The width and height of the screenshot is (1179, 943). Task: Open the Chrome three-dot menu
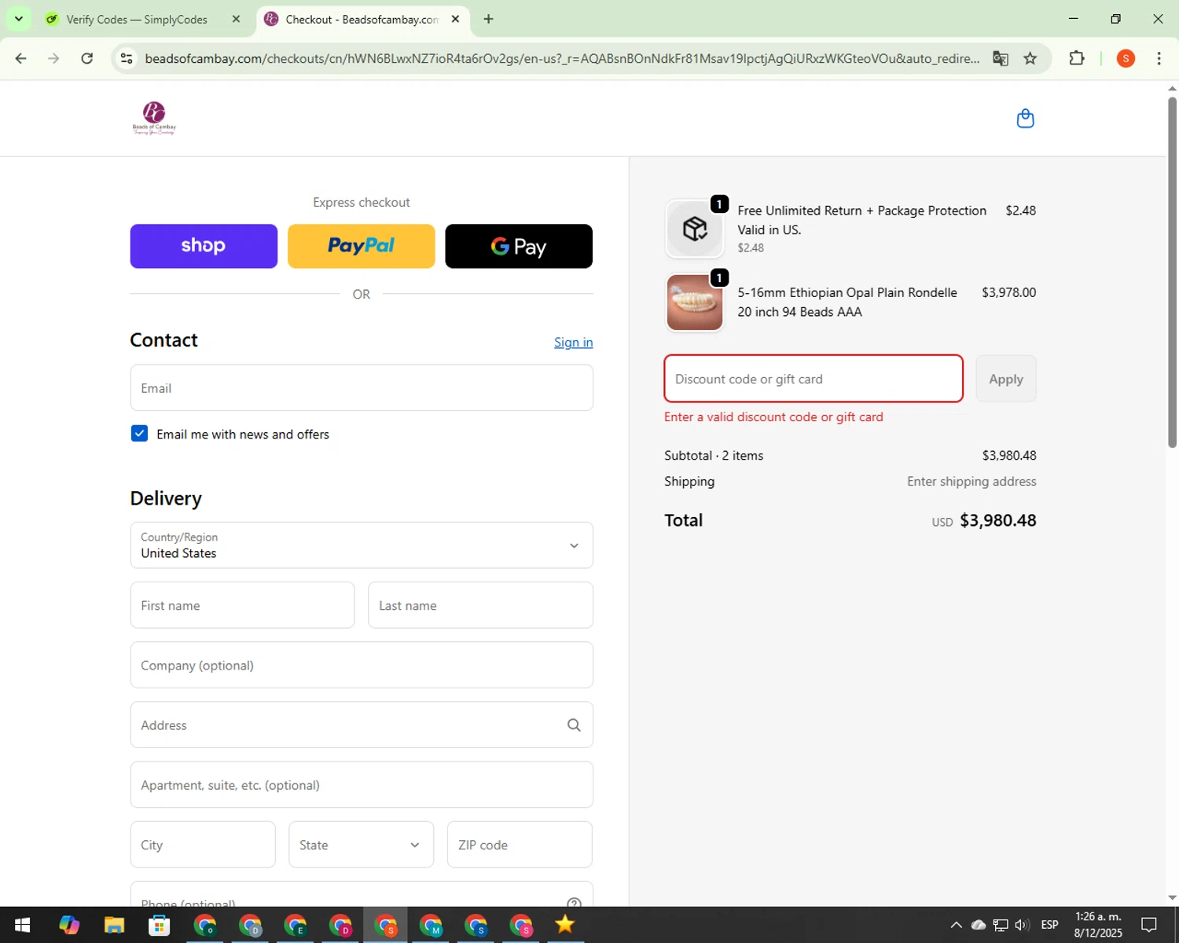coord(1159,58)
